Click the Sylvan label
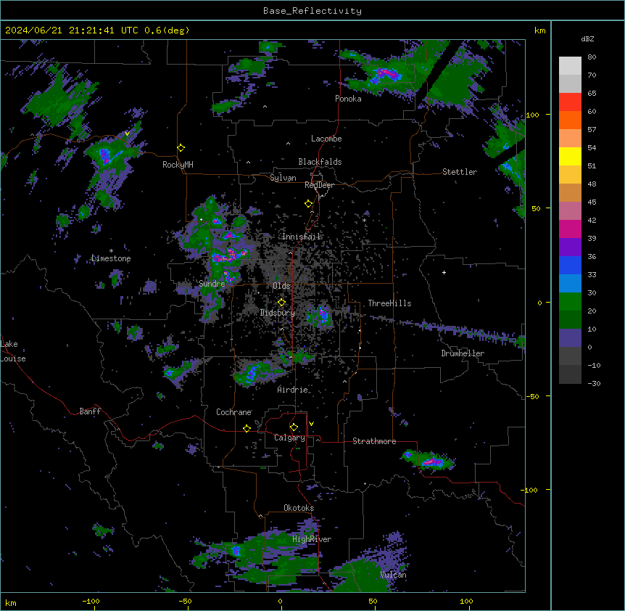The width and height of the screenshot is (625, 611). pyautogui.click(x=283, y=178)
